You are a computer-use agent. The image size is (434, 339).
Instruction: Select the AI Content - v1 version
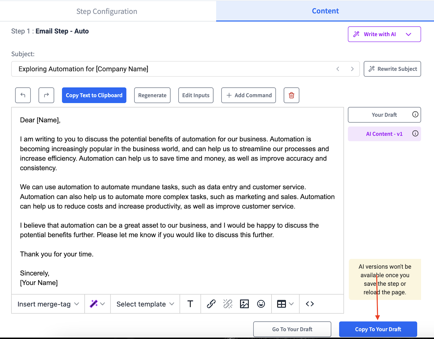point(384,134)
